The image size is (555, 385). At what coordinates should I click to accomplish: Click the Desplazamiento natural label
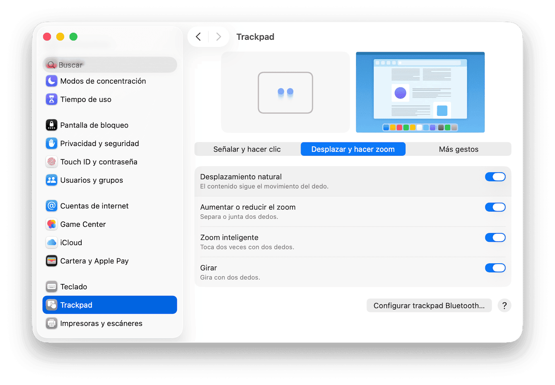(x=241, y=177)
